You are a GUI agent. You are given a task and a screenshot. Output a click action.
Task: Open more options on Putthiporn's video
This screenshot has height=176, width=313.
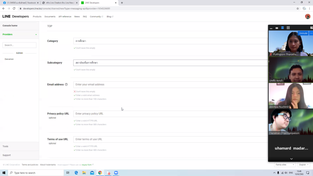point(311,33)
